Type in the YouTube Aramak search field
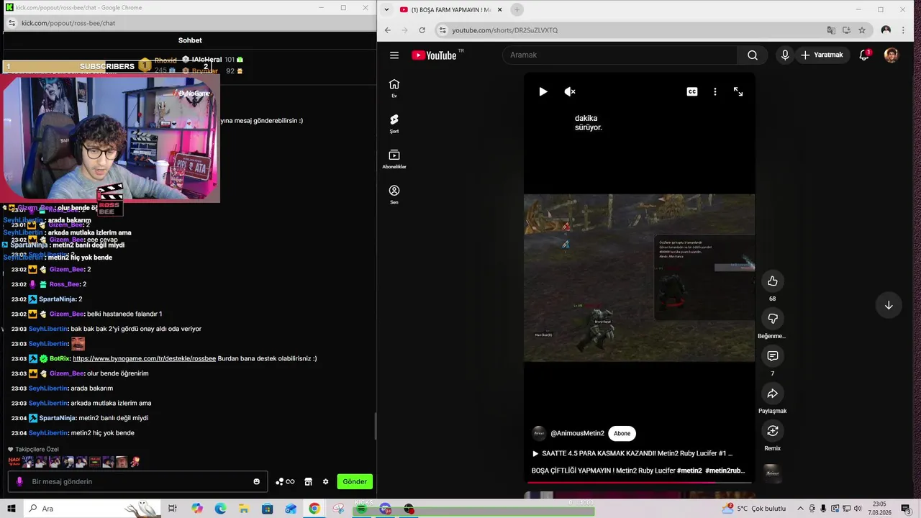The width and height of the screenshot is (921, 518). pos(620,55)
